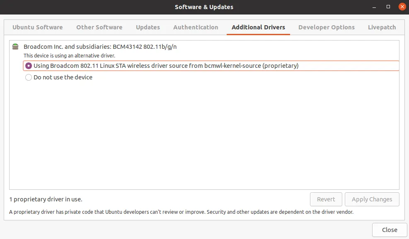Minimize the Software & Updates window
The width and height of the screenshot is (409, 239).
(x=374, y=7)
